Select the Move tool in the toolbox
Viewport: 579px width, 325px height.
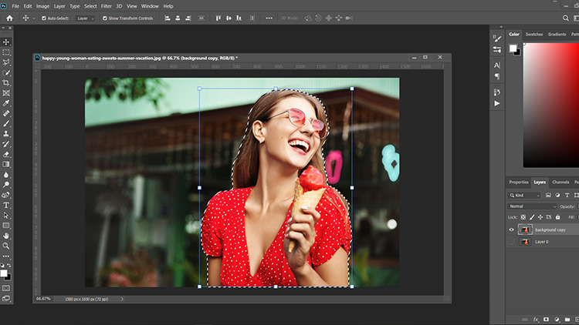click(6, 42)
